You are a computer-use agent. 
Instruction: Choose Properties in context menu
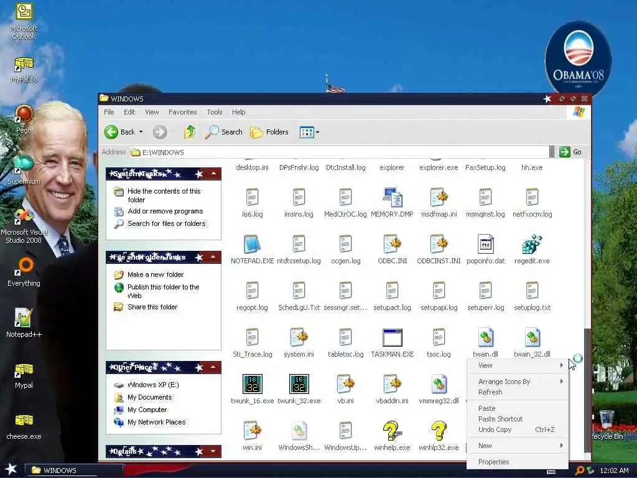(x=518, y=462)
